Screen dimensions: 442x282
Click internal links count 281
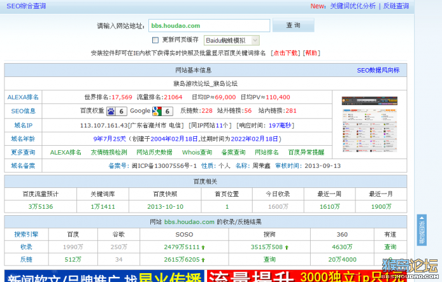pyautogui.click(x=291, y=110)
